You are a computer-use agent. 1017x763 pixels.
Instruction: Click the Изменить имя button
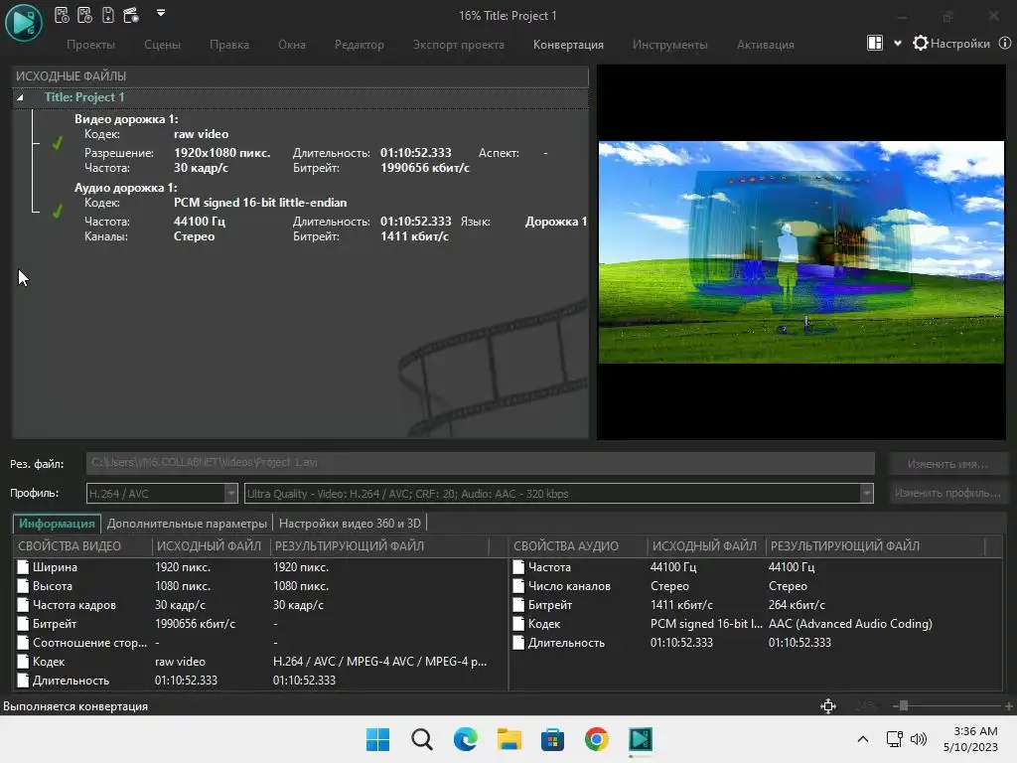point(947,464)
